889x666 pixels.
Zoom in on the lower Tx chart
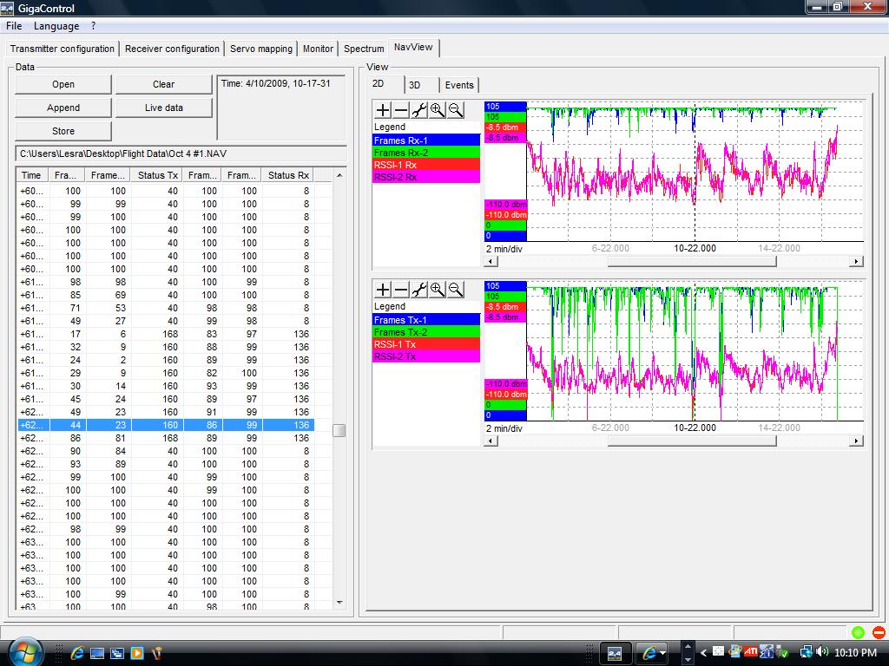pyautogui.click(x=438, y=290)
